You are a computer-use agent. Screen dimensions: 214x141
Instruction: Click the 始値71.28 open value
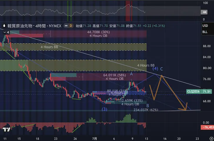83,26
